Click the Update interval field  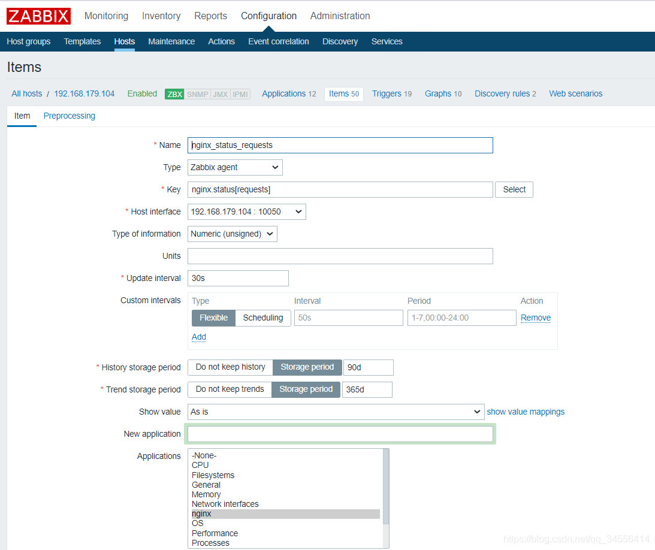click(238, 278)
